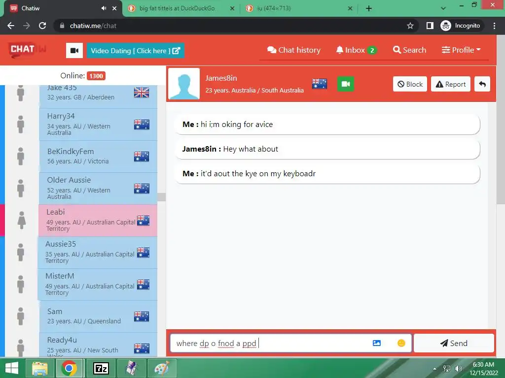Click the network tray icon

[x=447, y=369]
